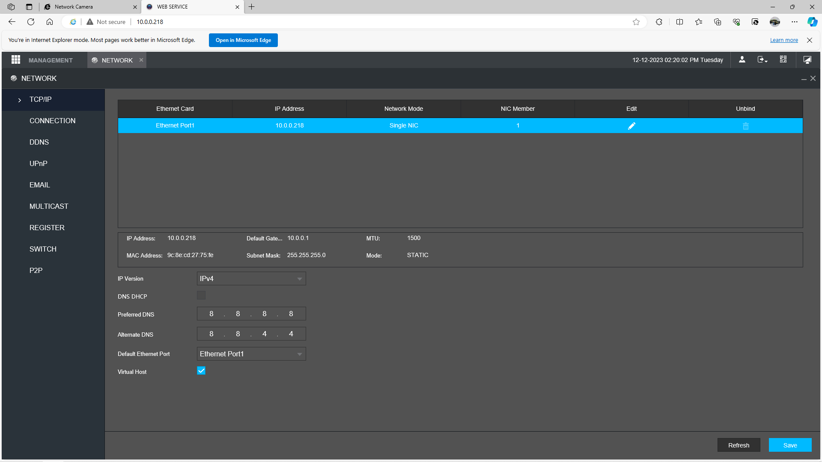The height and width of the screenshot is (462, 822).
Task: Open the Copilot sidebar icon
Action: 812,22
